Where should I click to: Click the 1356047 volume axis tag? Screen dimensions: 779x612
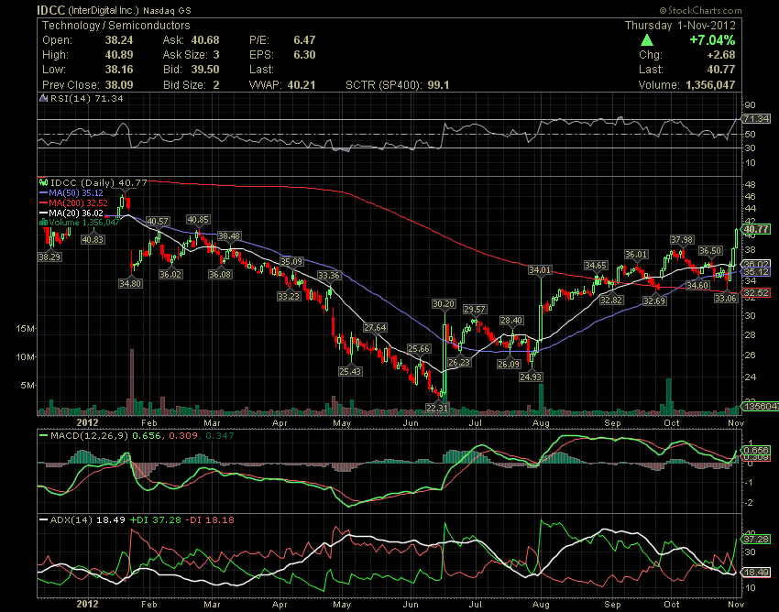tap(760, 406)
